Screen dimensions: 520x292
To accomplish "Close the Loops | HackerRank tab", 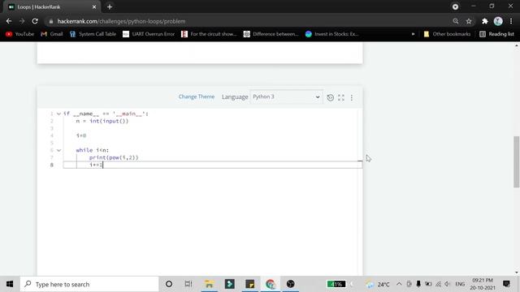I will pos(94,7).
